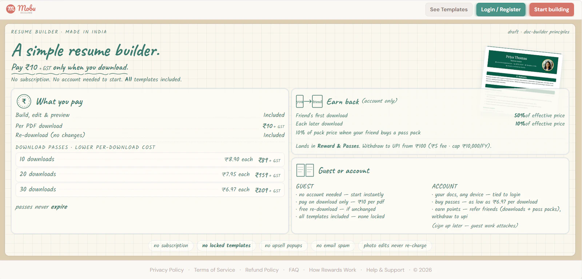Click 'no account needed — start instantly' bullet
The image size is (582, 279).
click(340, 195)
